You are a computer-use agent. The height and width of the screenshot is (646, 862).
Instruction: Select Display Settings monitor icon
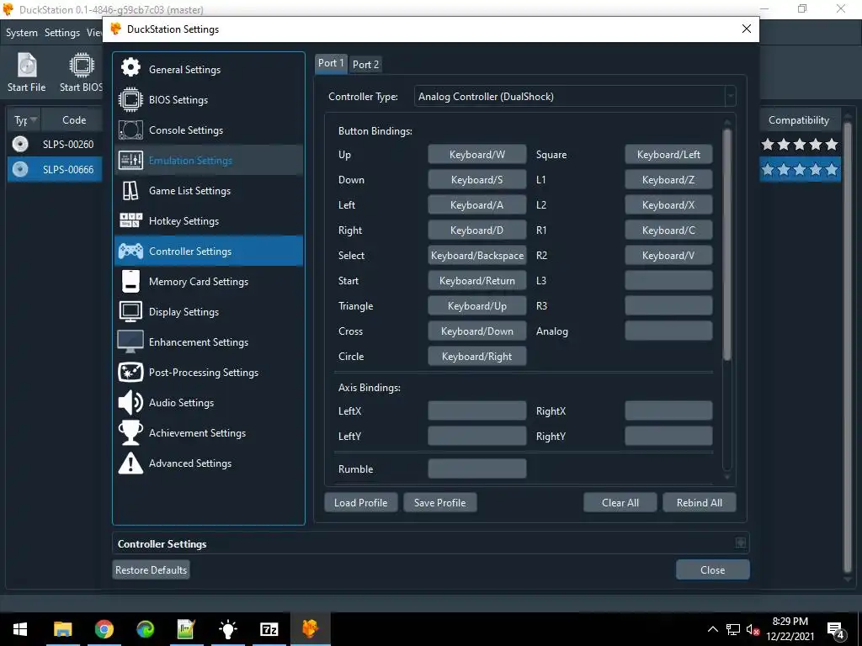click(x=130, y=311)
